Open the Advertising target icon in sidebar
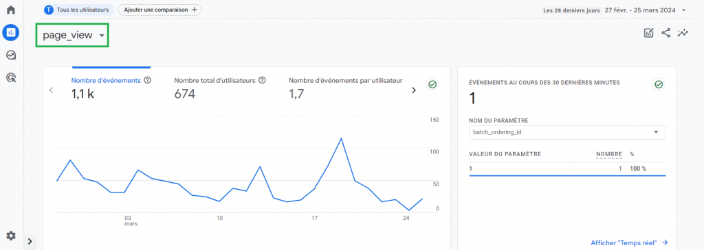Image resolution: width=704 pixels, height=250 pixels. [11, 78]
